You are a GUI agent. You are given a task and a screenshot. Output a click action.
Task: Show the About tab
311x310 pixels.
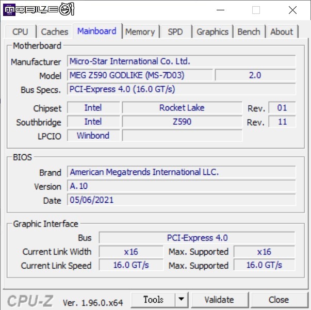[x=282, y=31]
